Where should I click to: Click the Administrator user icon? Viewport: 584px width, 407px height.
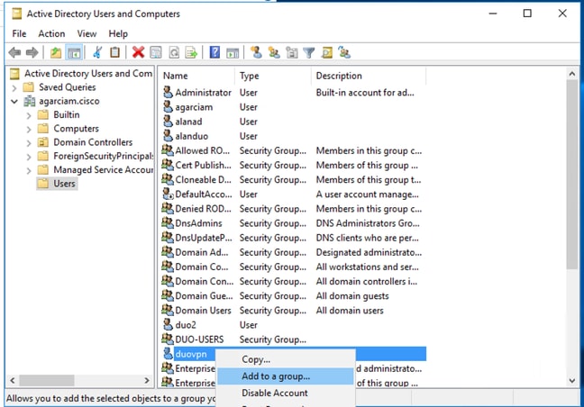click(168, 92)
